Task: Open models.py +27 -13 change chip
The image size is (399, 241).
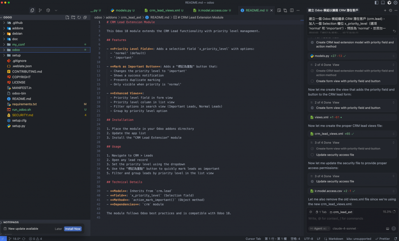Action: tap(352, 56)
